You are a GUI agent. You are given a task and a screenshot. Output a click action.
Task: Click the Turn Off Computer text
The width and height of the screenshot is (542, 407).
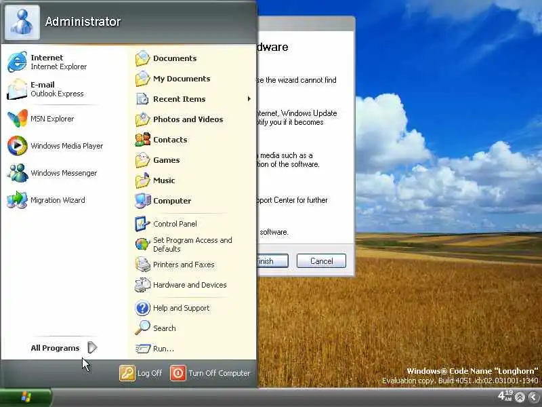pos(219,373)
